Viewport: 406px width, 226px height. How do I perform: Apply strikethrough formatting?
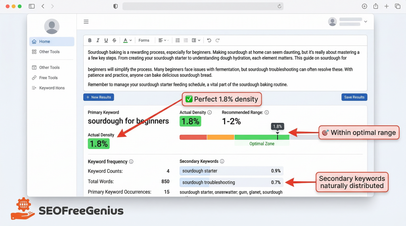coord(114,40)
